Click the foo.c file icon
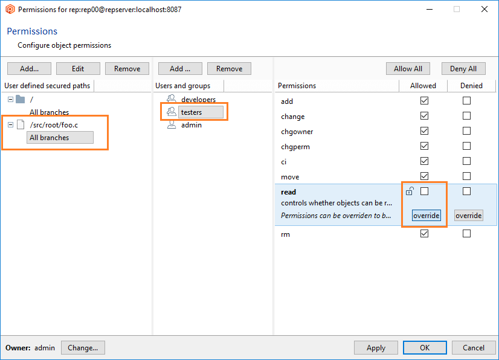499x360 pixels. point(21,124)
